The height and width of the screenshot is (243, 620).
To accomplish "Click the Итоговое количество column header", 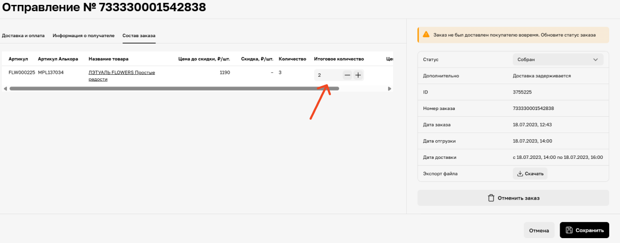I will (x=339, y=59).
